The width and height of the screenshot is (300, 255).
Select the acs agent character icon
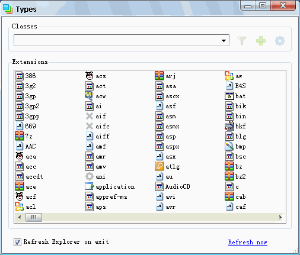pos(90,76)
